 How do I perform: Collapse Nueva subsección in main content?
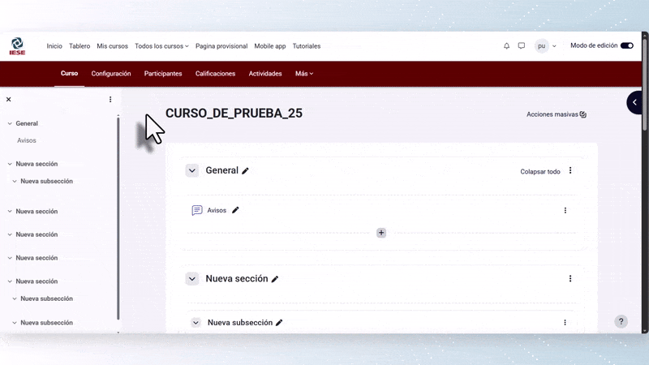[x=196, y=322]
